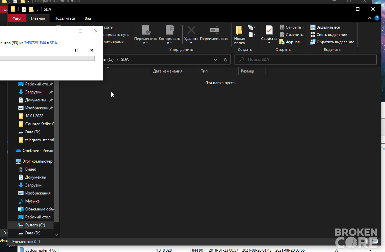The image size is (385, 252).
Task: Open Музыка in the navigation pane
Action: pos(32,201)
